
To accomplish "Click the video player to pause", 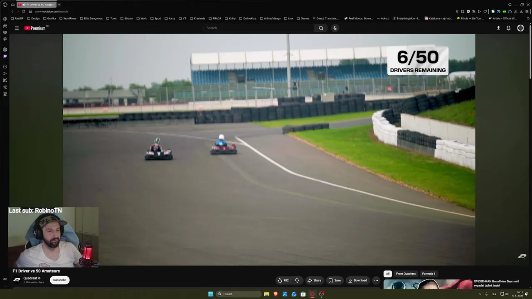I will click(269, 149).
